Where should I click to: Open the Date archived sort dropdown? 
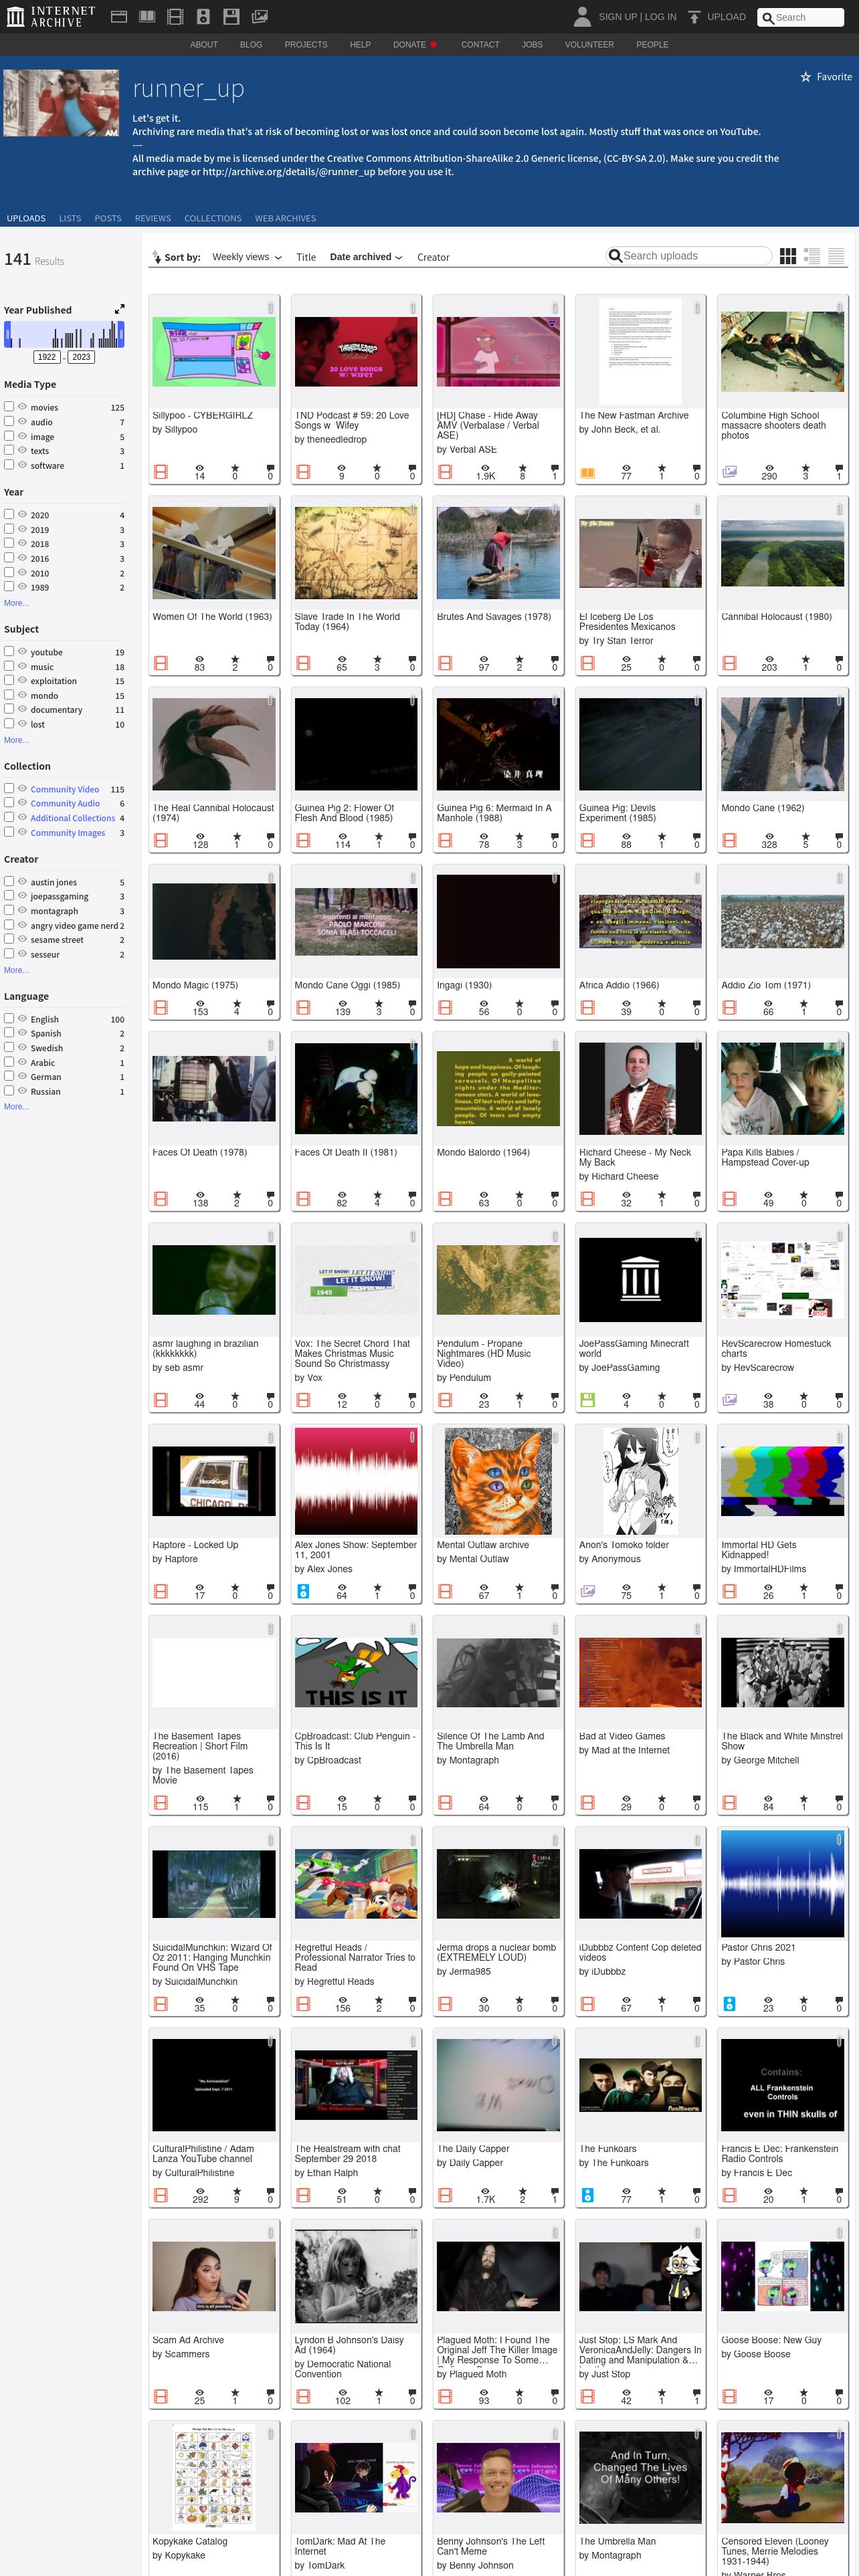click(366, 257)
